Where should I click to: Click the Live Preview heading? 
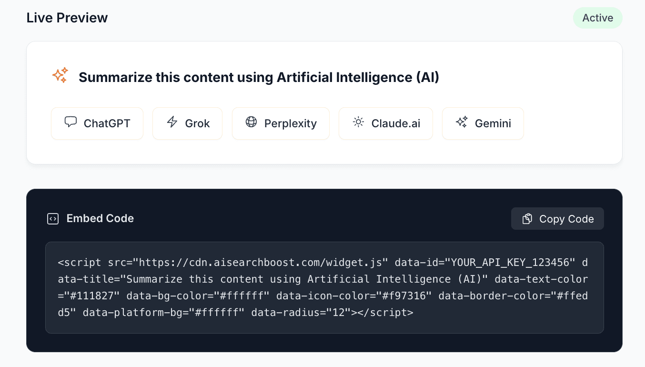coord(67,18)
